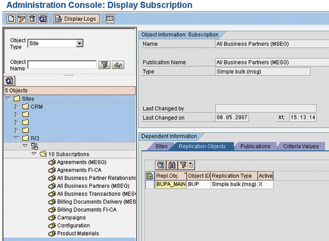329x241 pixels.
Task: Open Display Logs
Action: click(76, 19)
